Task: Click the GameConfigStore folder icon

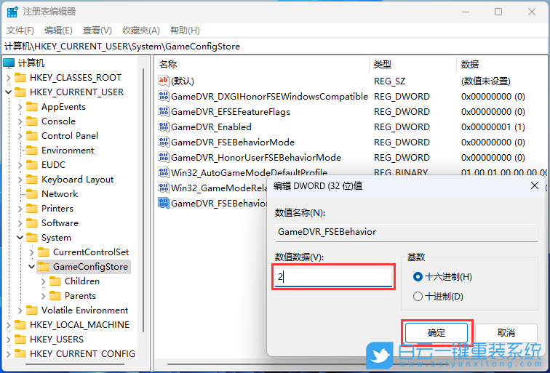Action: 44,267
